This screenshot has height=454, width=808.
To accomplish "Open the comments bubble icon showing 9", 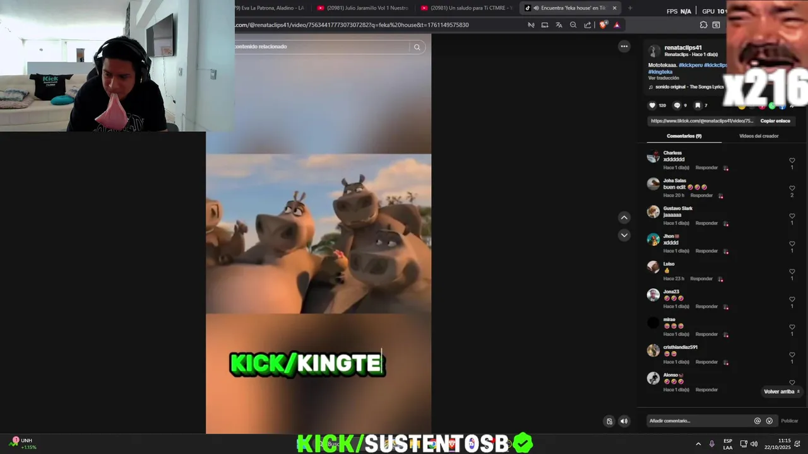I will pos(677,105).
